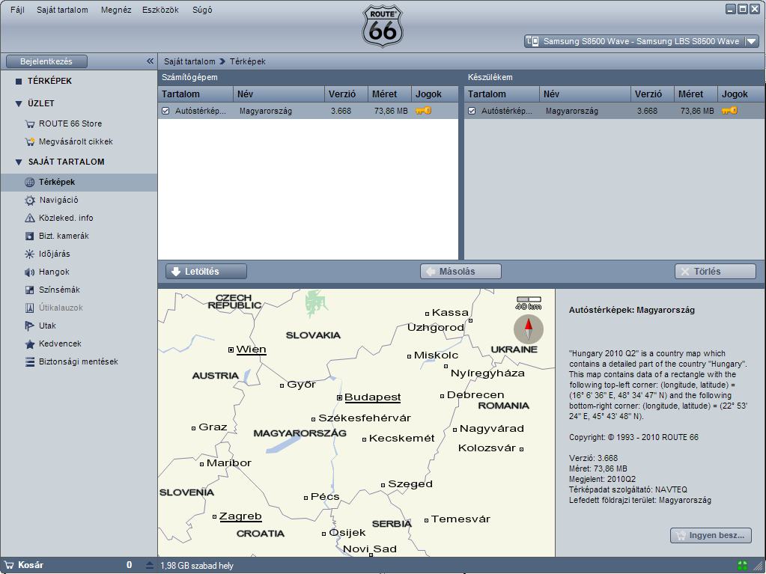Screen dimensions: 766x574
Task: Select the Hangok speaker icon
Action: tap(30, 272)
